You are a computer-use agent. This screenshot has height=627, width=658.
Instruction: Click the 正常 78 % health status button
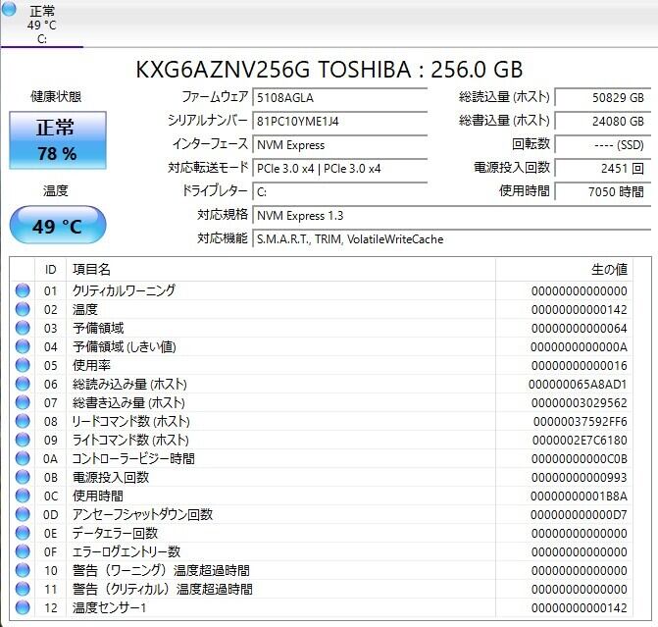58,140
